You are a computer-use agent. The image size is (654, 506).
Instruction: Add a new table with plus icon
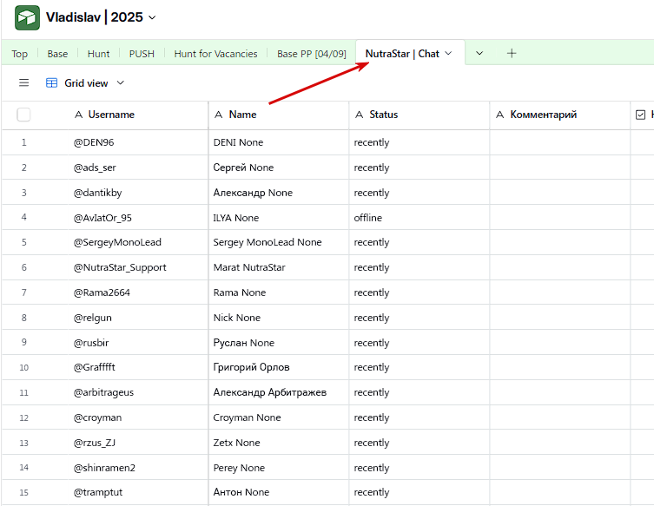(x=512, y=54)
